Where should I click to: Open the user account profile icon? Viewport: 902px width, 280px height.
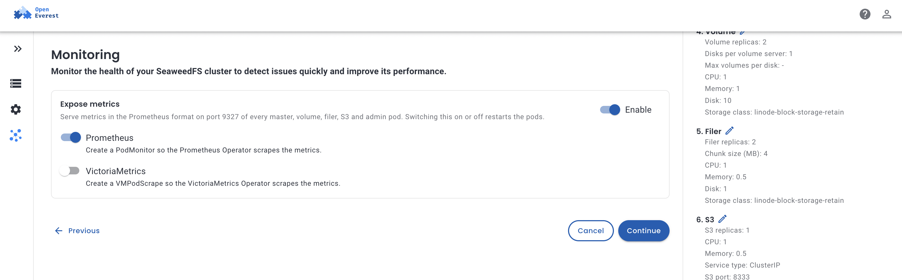coord(886,14)
